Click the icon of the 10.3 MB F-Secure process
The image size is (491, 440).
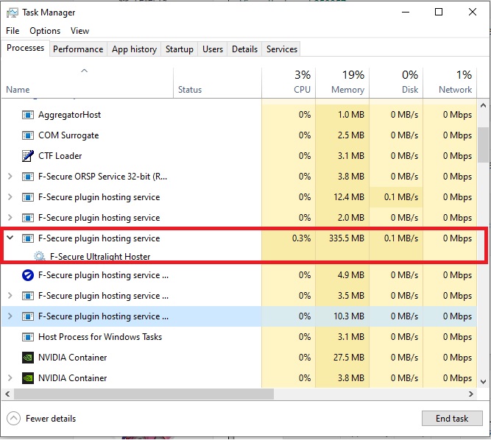[28, 316]
